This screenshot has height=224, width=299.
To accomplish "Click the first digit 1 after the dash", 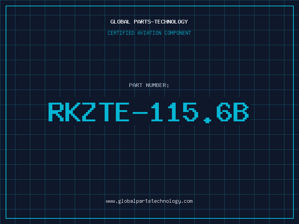I will pyautogui.click(x=157, y=112).
